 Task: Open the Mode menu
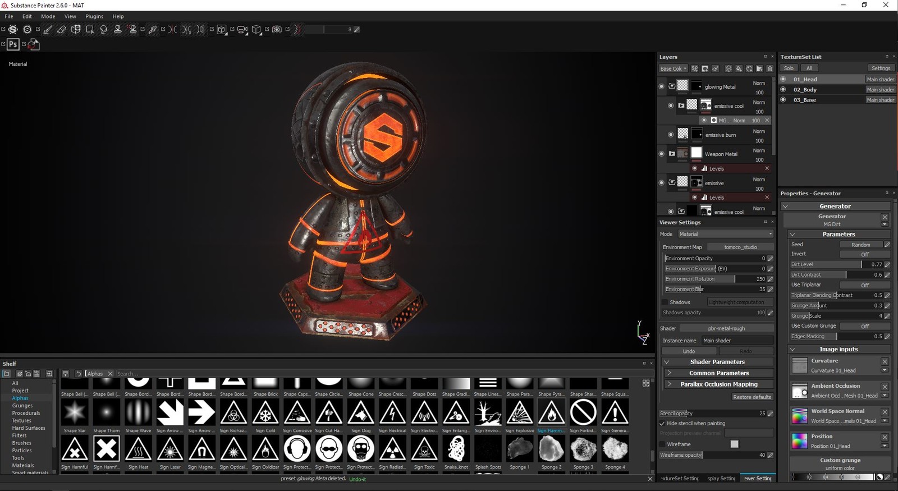[x=48, y=16]
